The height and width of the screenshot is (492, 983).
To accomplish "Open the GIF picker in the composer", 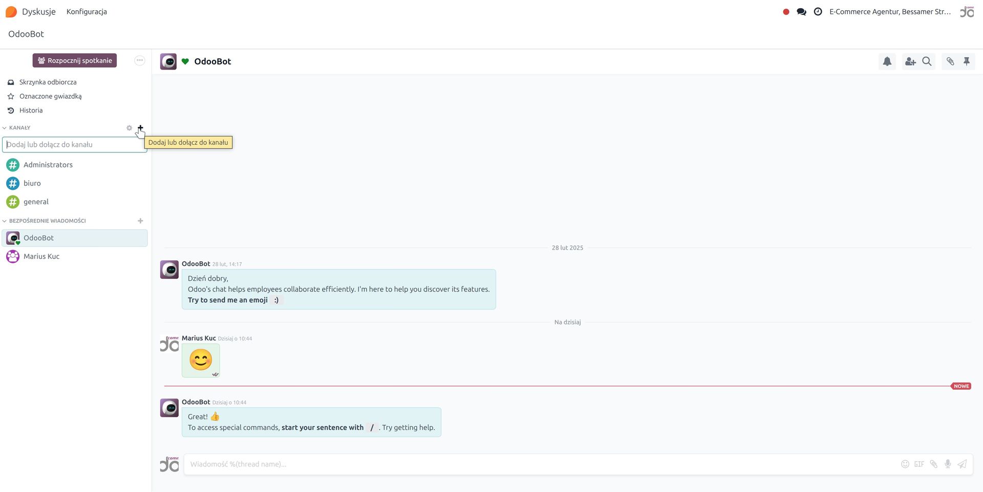I will pyautogui.click(x=920, y=464).
